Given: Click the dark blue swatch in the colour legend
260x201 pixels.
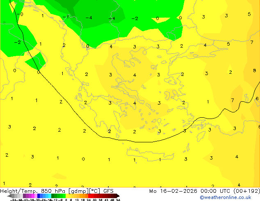Looking at the screenshot, I should pyautogui.click(x=39, y=196).
